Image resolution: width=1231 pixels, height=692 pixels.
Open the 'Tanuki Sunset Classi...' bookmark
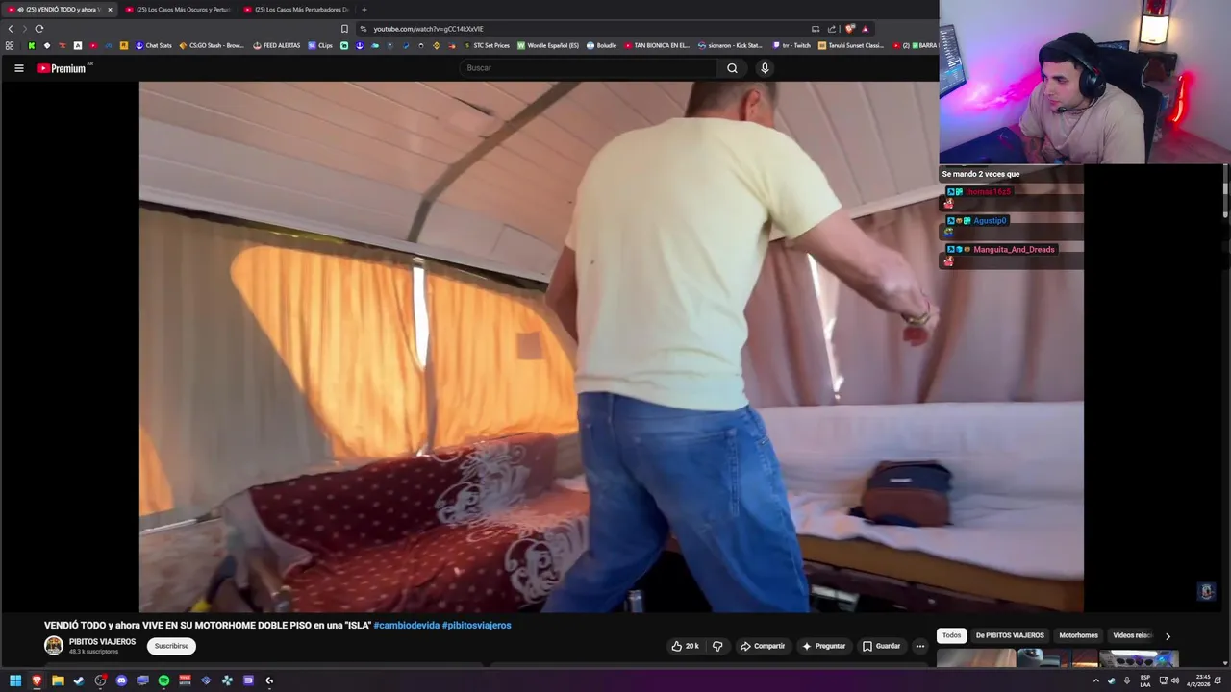850,45
